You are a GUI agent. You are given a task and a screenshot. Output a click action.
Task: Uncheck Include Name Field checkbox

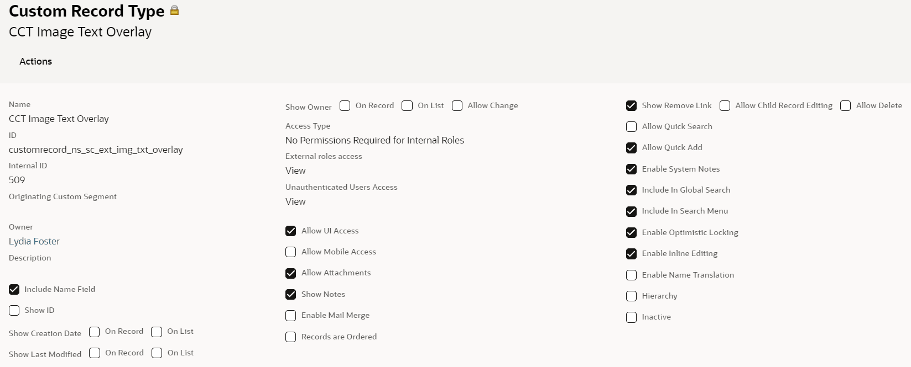pos(14,289)
